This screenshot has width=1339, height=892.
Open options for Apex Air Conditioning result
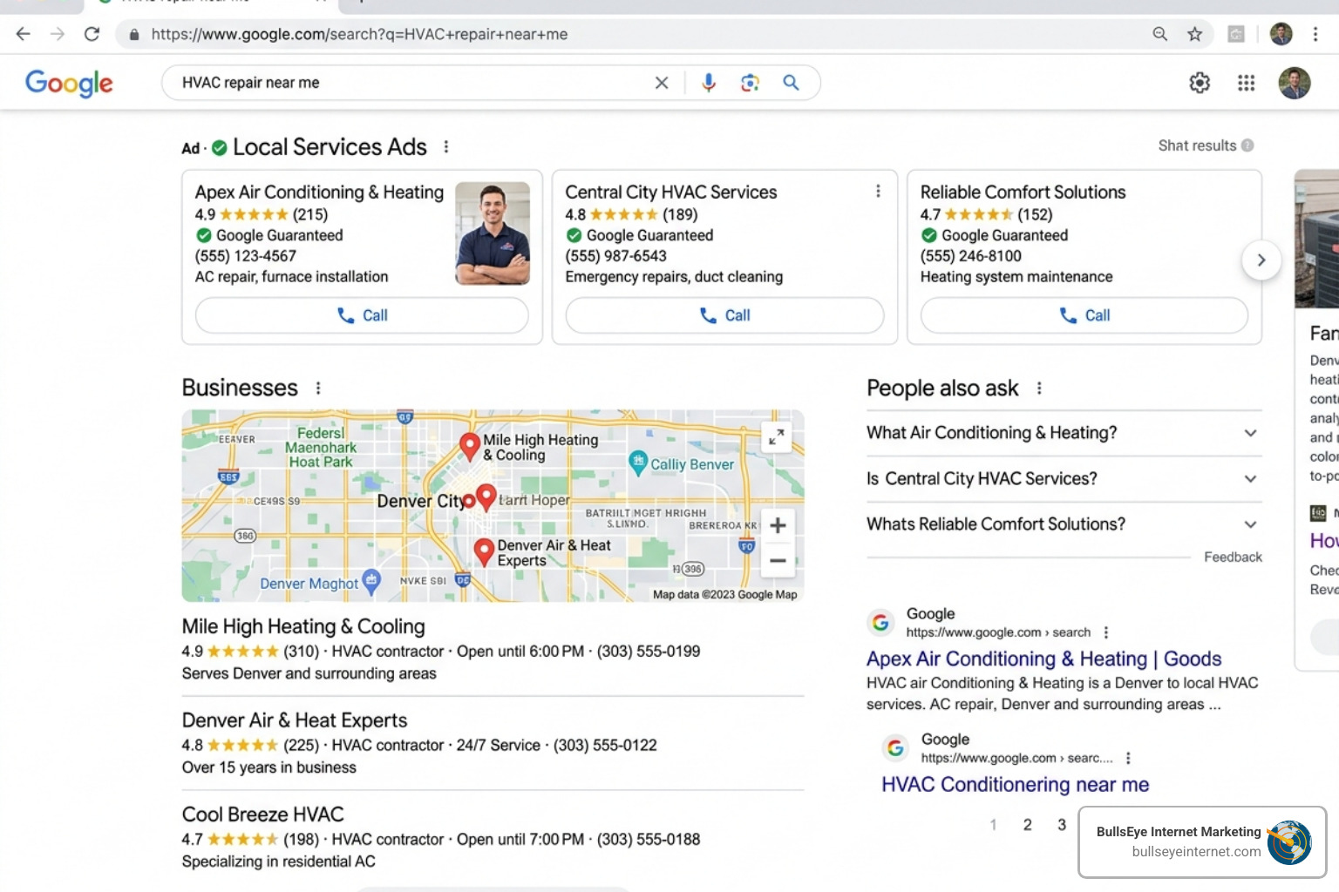pyautogui.click(x=1106, y=632)
